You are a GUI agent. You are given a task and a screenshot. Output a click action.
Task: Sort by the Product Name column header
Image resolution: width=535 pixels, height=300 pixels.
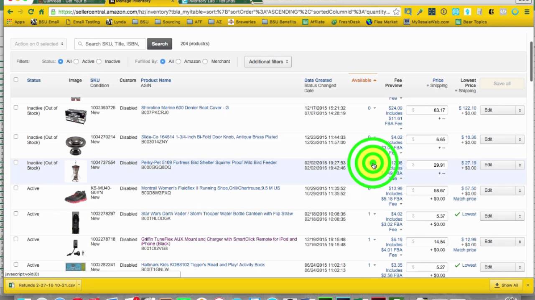(156, 80)
